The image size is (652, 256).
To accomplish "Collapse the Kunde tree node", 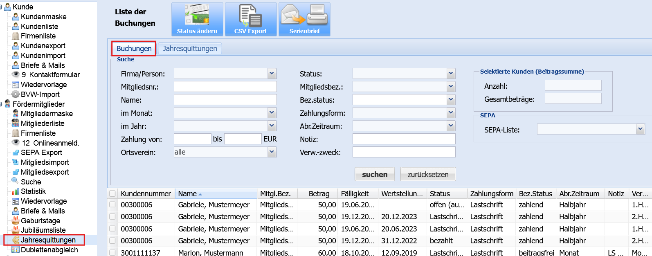I will click(1, 7).
